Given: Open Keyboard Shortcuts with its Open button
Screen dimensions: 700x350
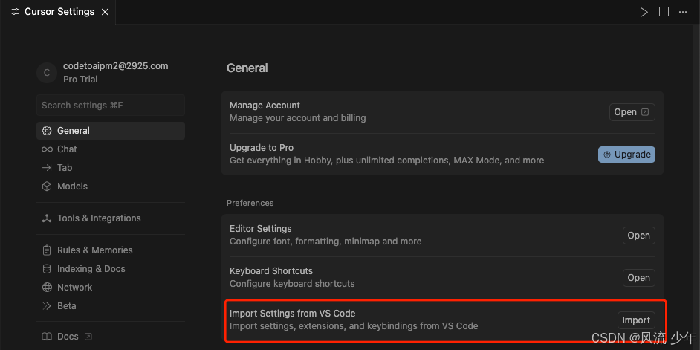Looking at the screenshot, I should pos(639,278).
